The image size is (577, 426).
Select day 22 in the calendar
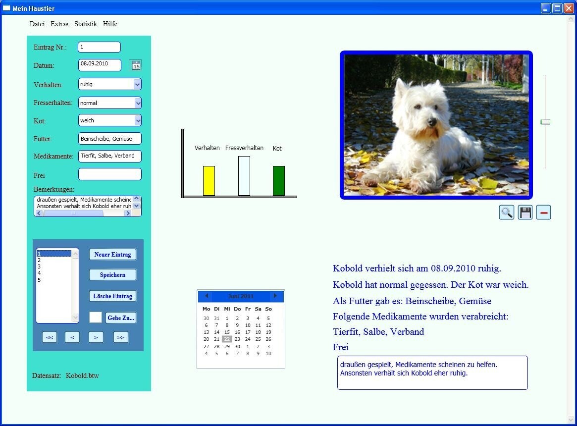[x=227, y=339]
